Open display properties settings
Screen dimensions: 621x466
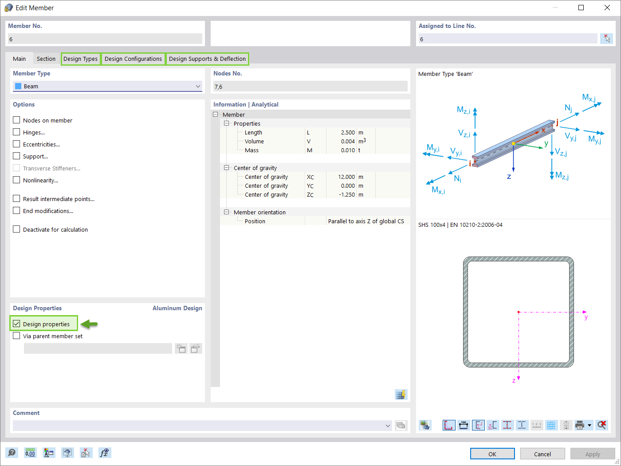point(49,453)
